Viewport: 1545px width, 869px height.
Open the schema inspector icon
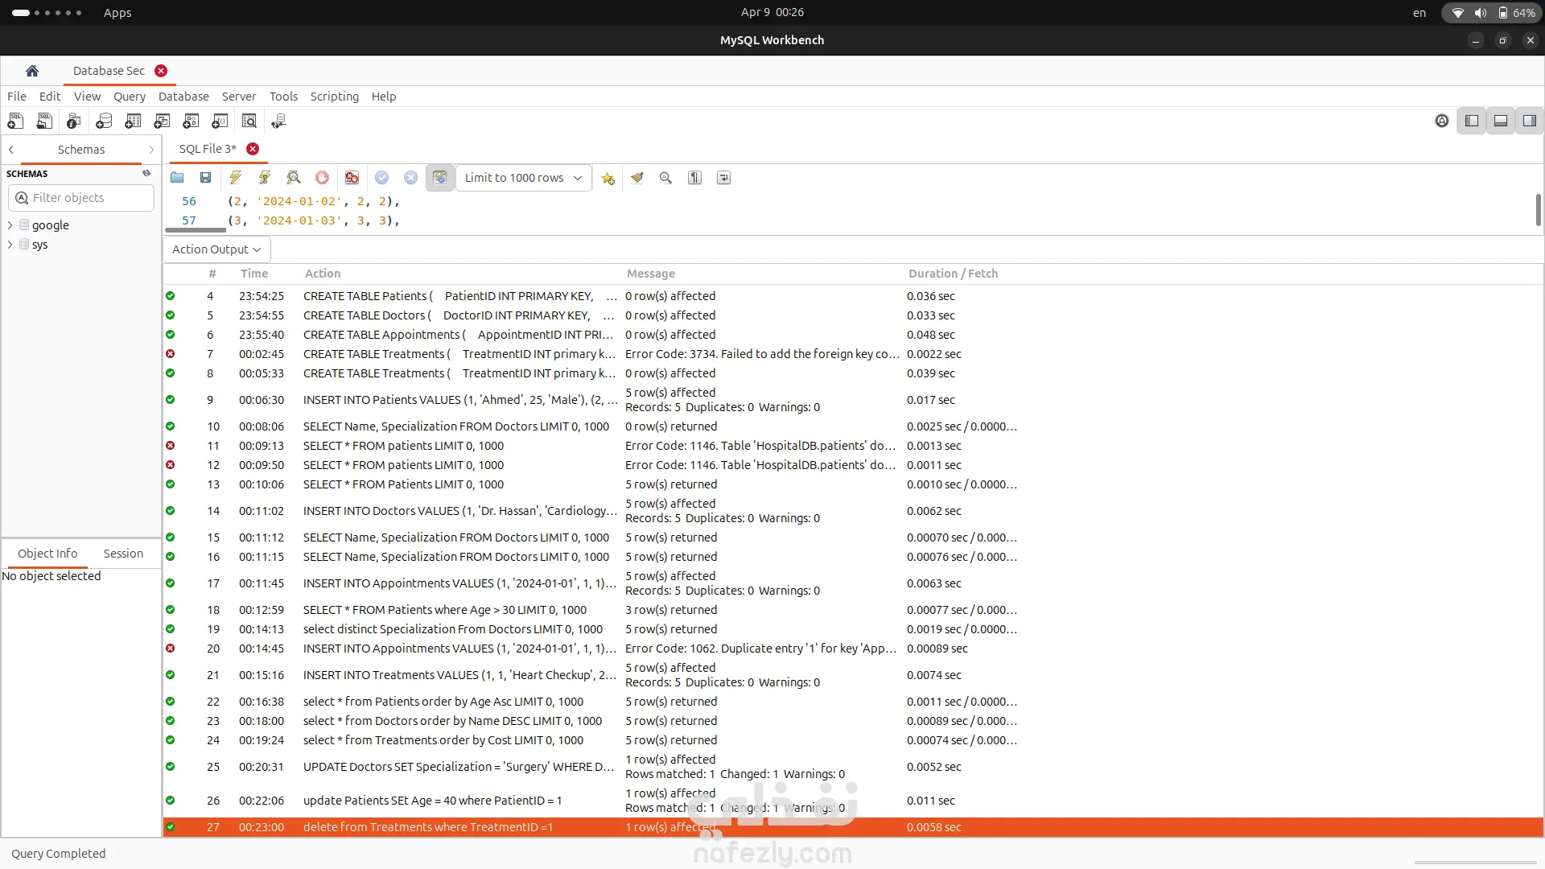tap(73, 121)
